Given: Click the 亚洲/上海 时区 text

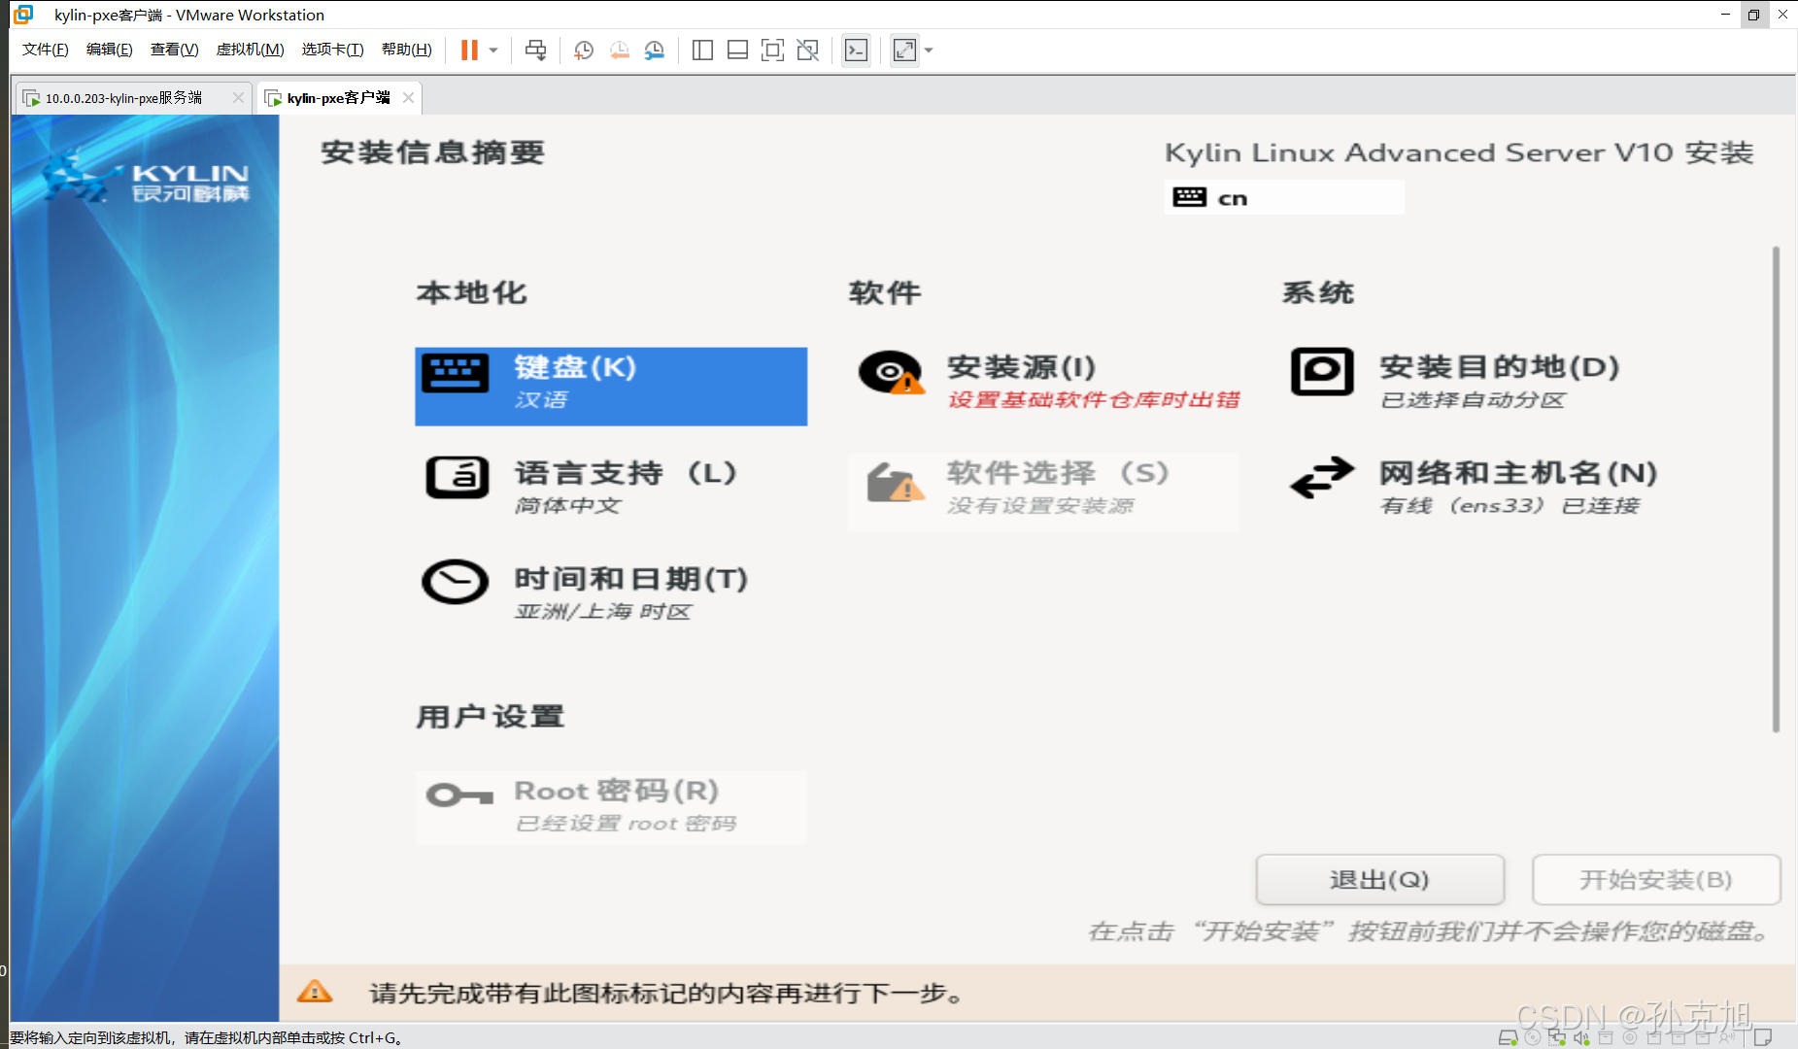Looking at the screenshot, I should tap(603, 611).
